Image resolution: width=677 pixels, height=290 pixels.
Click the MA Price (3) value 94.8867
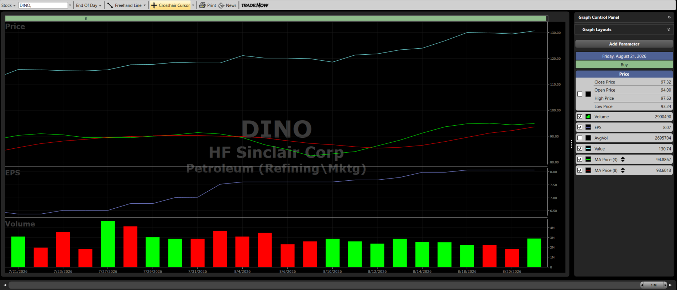pos(663,160)
